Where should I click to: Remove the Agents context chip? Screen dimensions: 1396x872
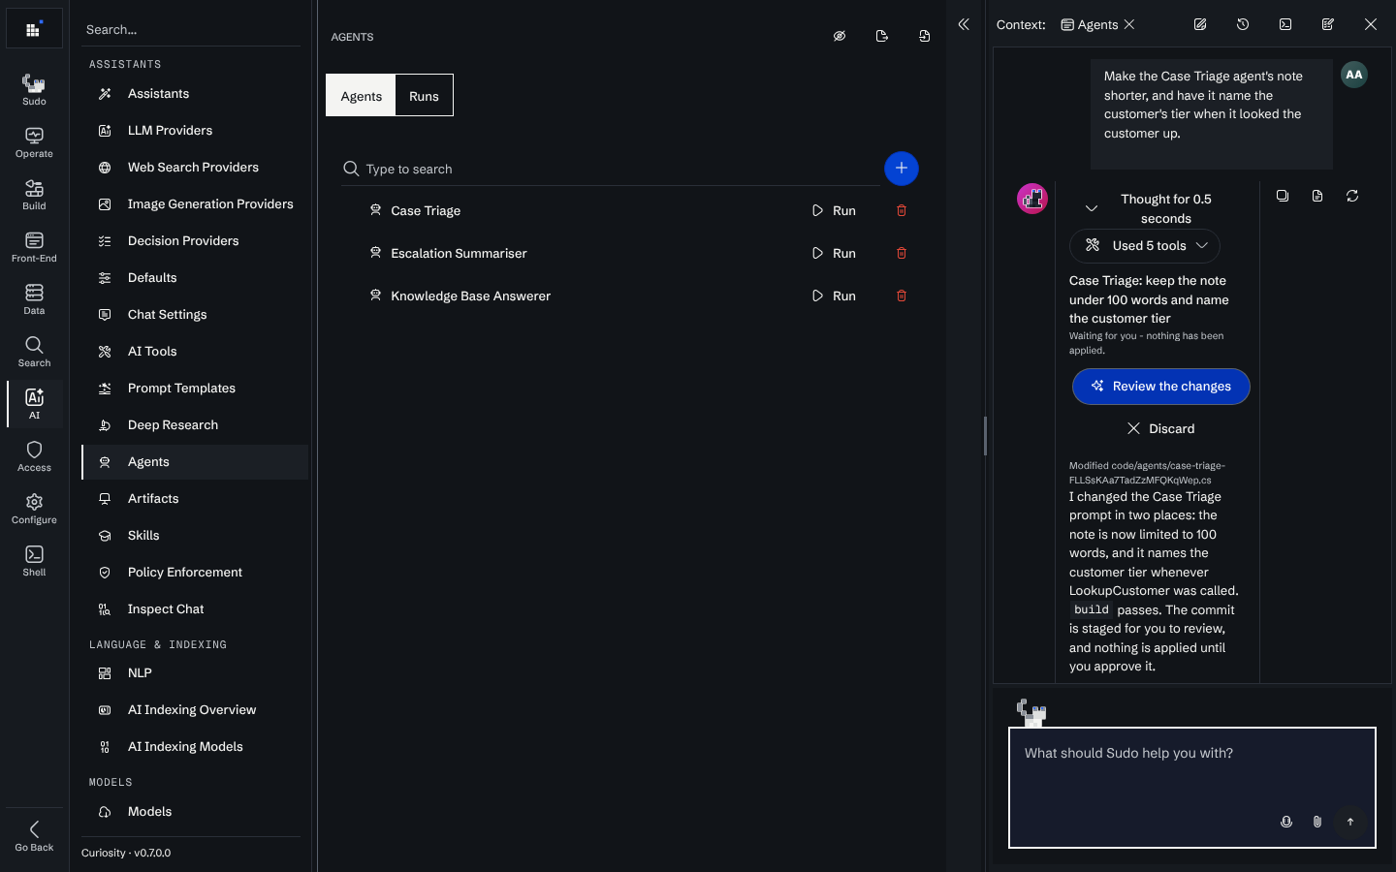[x=1129, y=24]
